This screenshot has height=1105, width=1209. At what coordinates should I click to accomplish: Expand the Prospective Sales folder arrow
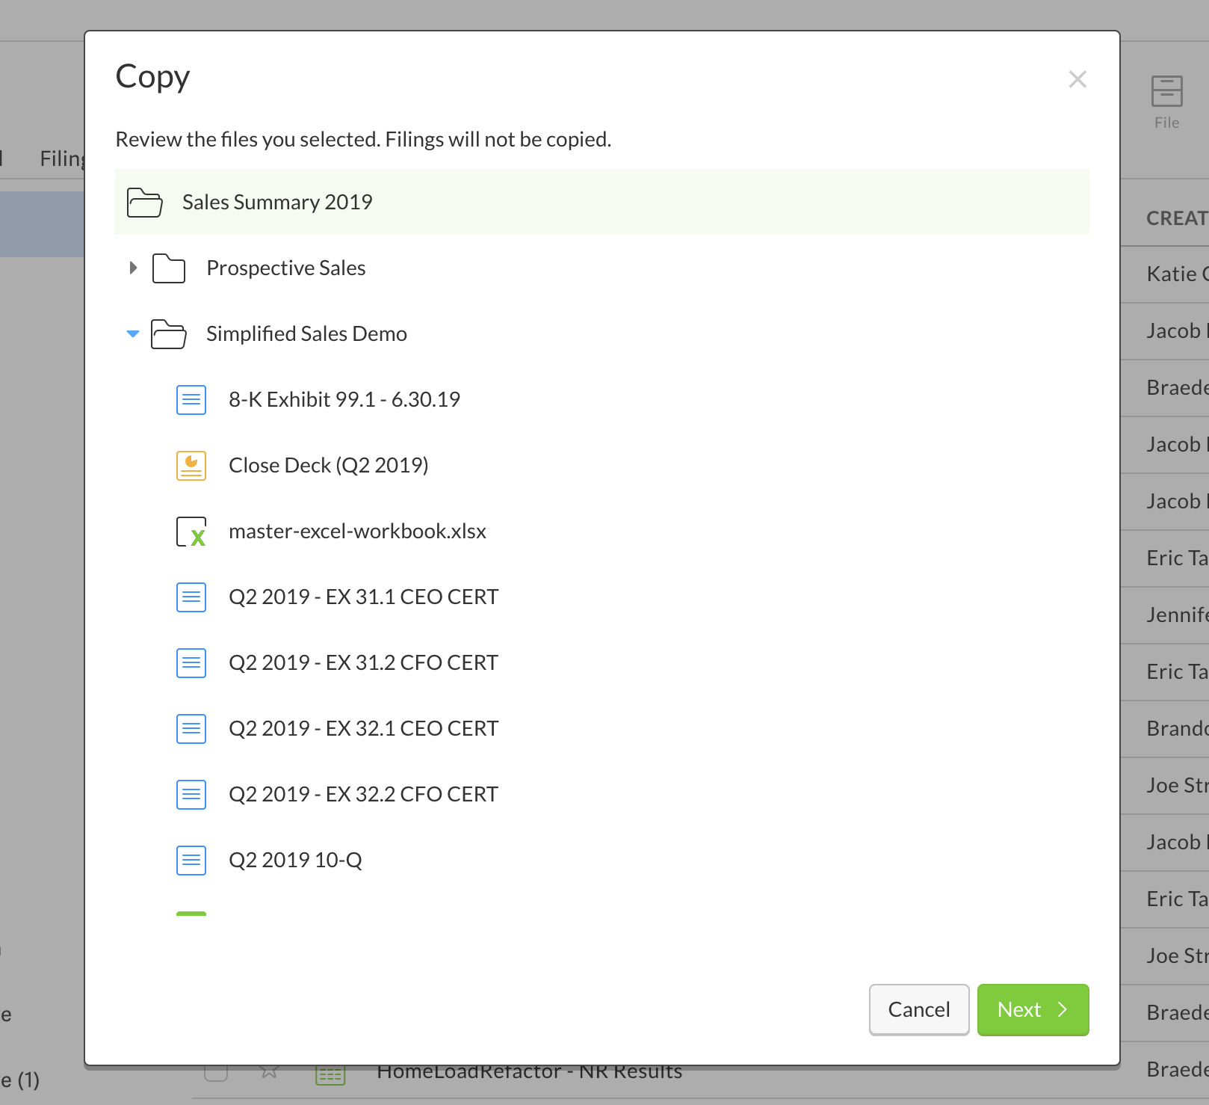[x=133, y=268]
